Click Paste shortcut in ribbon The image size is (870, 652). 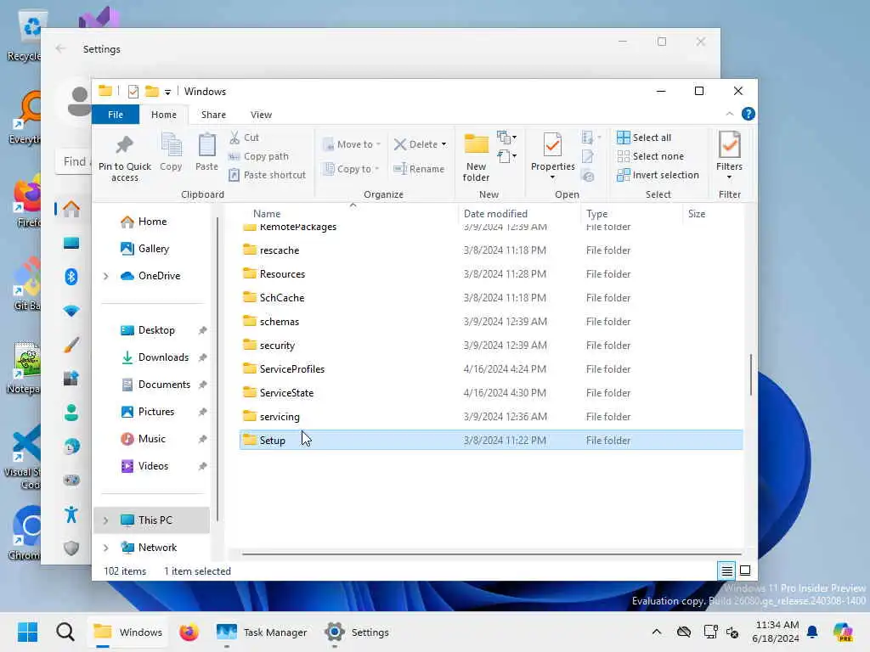pos(268,175)
